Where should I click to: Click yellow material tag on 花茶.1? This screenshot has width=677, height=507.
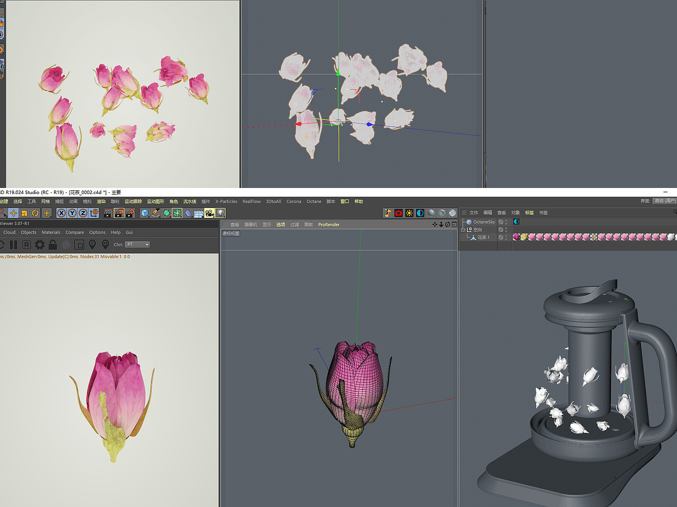524,237
